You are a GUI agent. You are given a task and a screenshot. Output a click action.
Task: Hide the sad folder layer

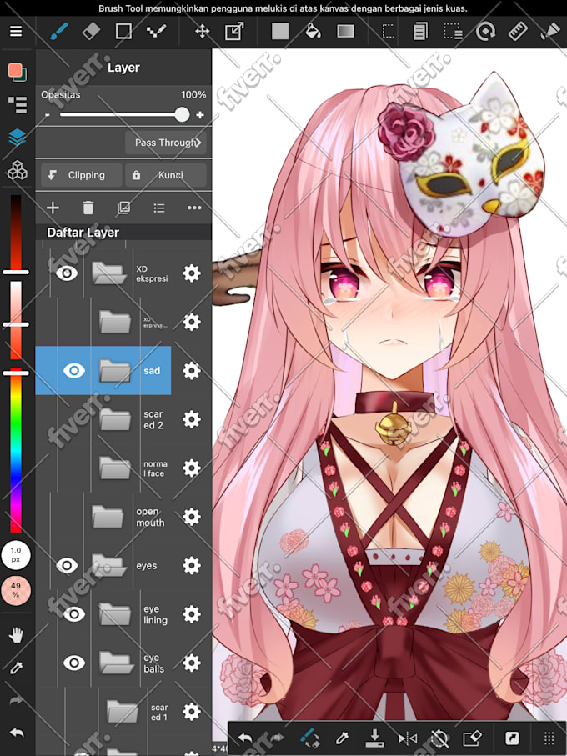coord(73,371)
